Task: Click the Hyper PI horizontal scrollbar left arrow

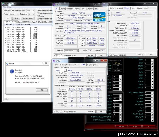Action: (x=5, y=99)
